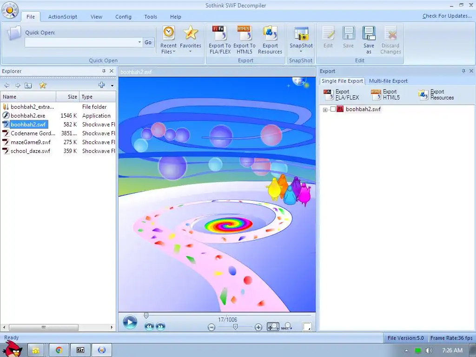Pin the Explorer panel
Image resolution: width=476 pixels, height=357 pixels.
coord(104,71)
